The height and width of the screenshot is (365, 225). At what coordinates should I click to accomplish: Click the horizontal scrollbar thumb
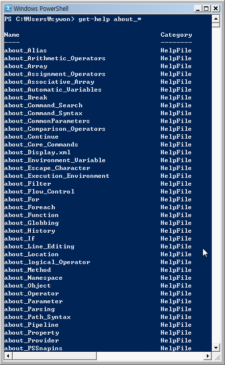(x=54, y=356)
